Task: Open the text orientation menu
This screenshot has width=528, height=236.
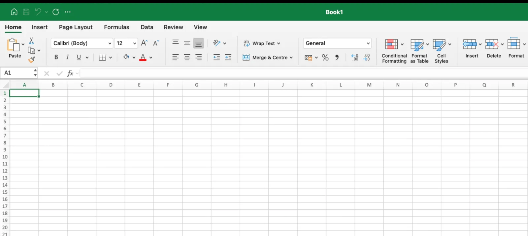Action: click(219, 43)
